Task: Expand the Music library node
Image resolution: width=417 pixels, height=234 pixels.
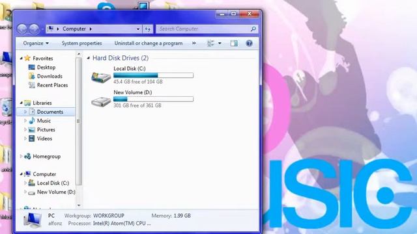Action: [25, 121]
